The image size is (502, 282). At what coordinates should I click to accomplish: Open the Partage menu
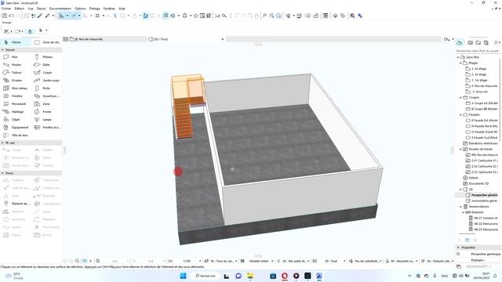tap(94, 9)
